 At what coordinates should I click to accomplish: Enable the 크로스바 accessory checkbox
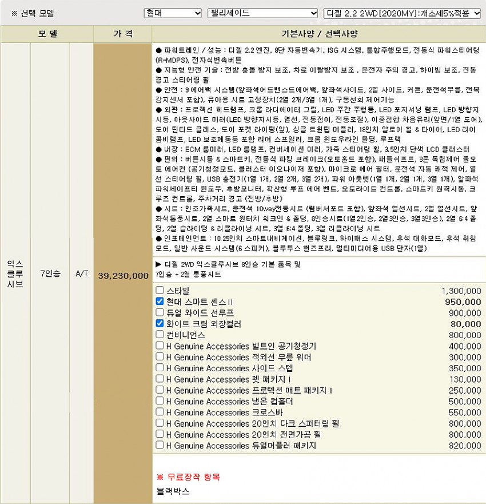click(160, 412)
